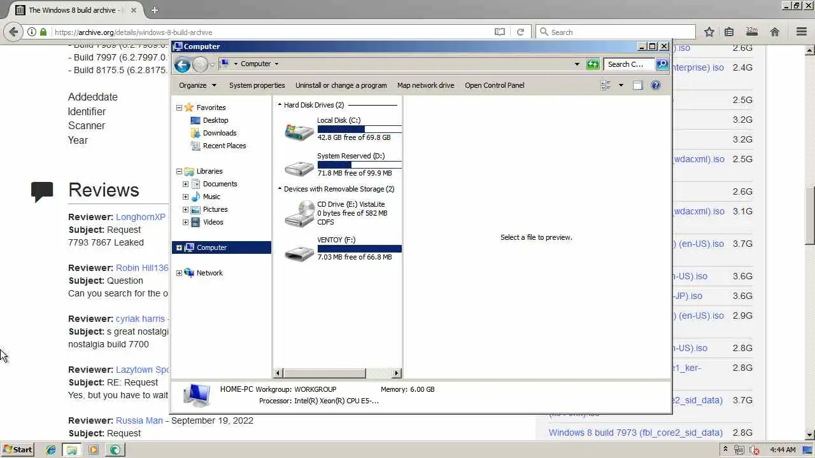815x458 pixels.
Task: Click Map network drive
Action: 425,85
